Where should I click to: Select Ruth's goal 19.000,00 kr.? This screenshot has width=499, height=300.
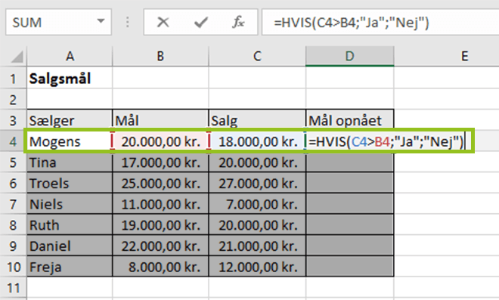click(x=160, y=225)
